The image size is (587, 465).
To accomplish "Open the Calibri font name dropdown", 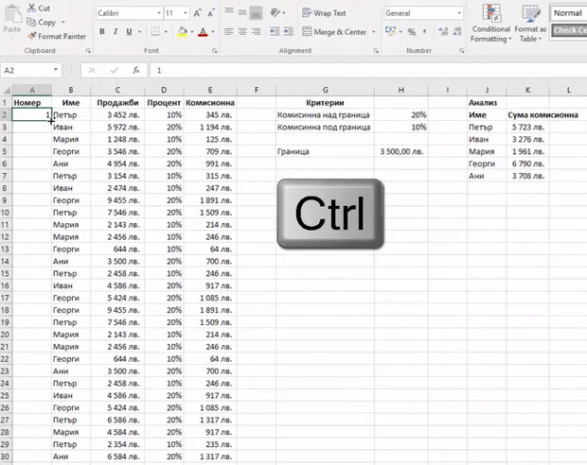I will pyautogui.click(x=159, y=13).
